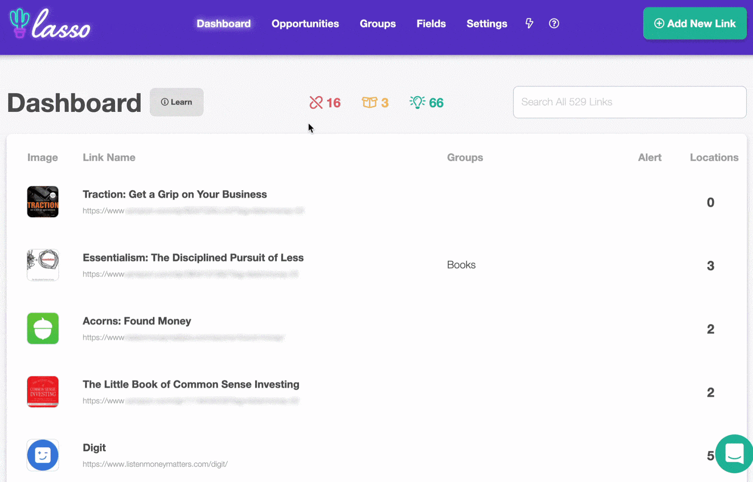
Task: Open the Digit link name
Action: click(x=94, y=448)
